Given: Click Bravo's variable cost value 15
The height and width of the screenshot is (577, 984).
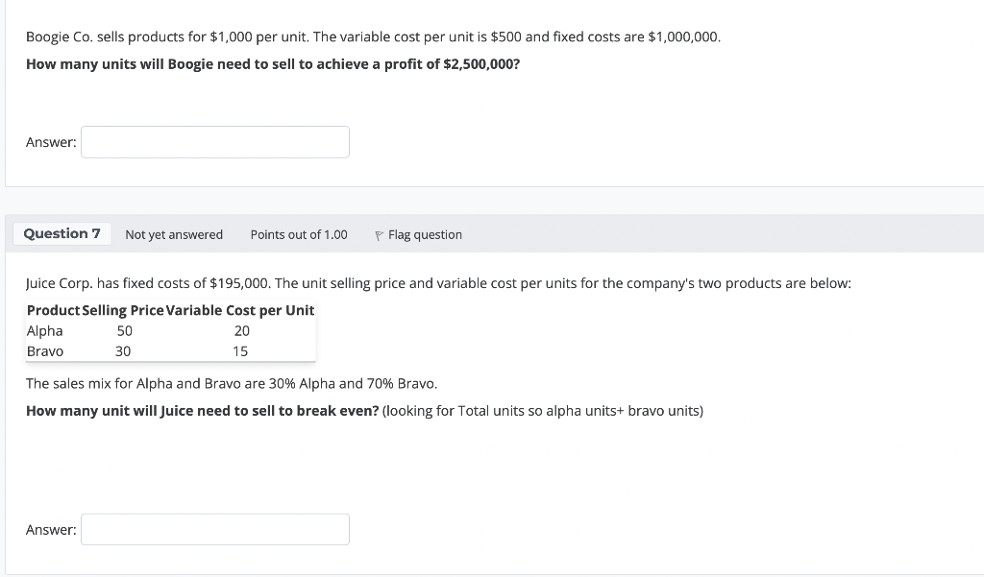Looking at the screenshot, I should tap(240, 351).
